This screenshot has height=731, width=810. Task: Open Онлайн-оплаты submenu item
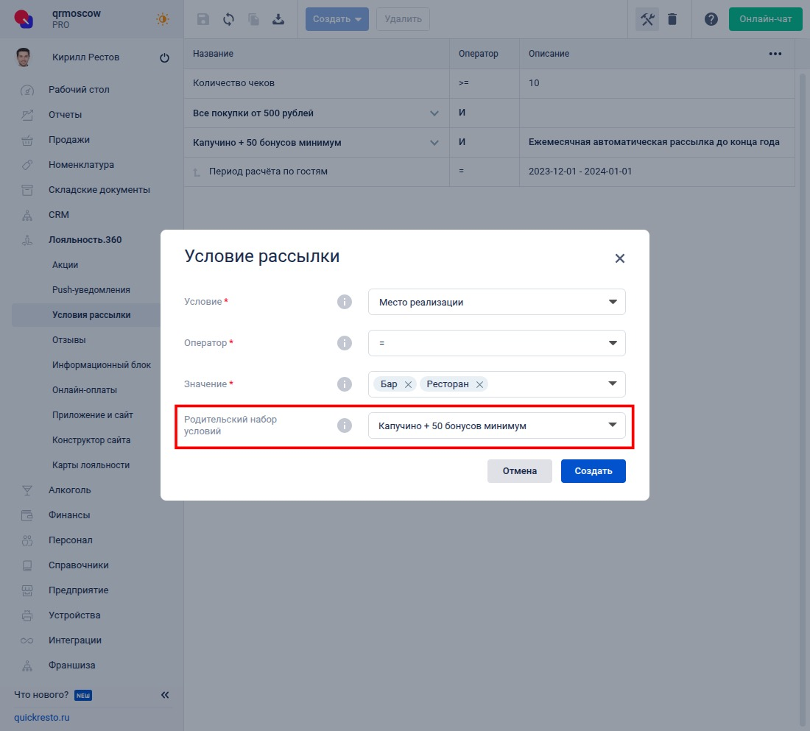pos(84,390)
